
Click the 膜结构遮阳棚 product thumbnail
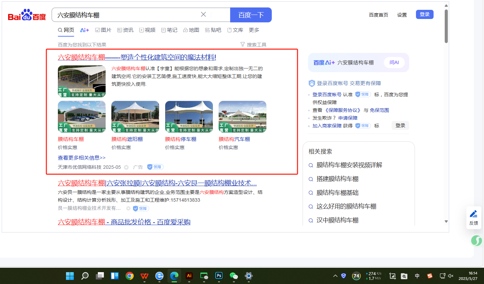pyautogui.click(x=135, y=117)
